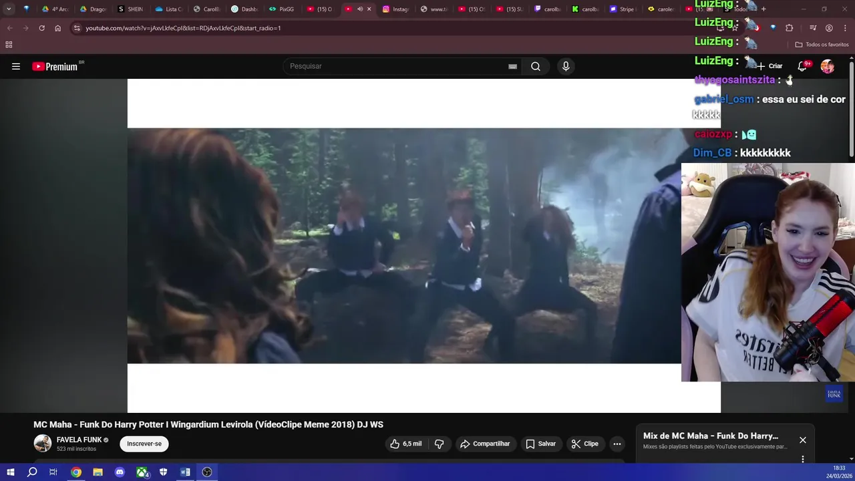Open Xbox app from the taskbar
Viewport: 855px width, 481px height.
pyautogui.click(x=142, y=472)
